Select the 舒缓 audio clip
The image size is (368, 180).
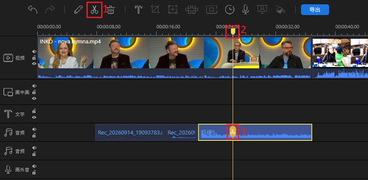click(x=255, y=132)
